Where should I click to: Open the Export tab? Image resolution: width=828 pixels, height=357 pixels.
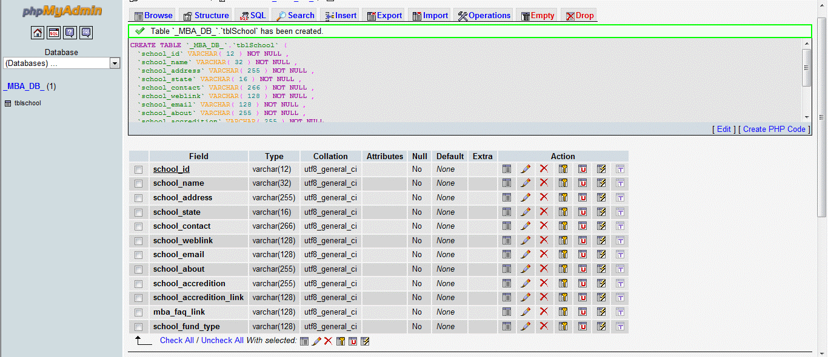pyautogui.click(x=384, y=15)
